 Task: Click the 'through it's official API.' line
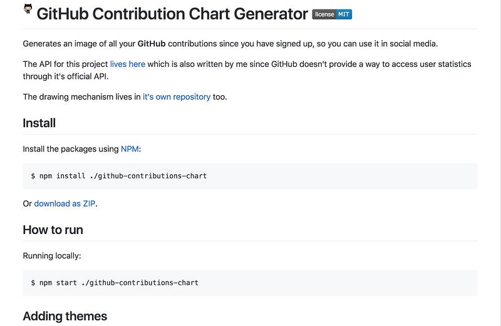click(66, 76)
